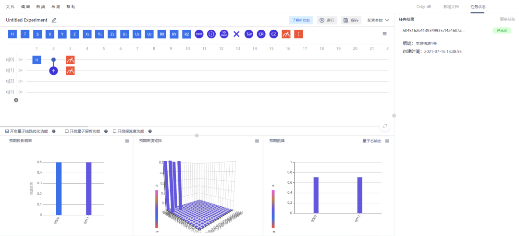Switch to the 教程文档 tab
Viewport: 519px width, 236px height.
[x=451, y=7]
